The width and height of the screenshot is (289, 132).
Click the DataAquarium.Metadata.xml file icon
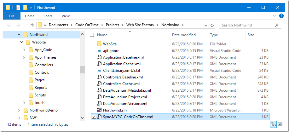99,90
